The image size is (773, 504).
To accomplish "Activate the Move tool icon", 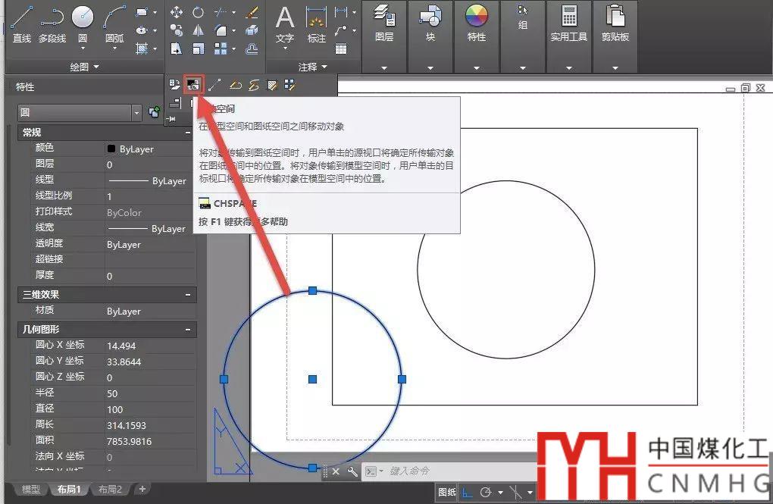I will coord(177,12).
